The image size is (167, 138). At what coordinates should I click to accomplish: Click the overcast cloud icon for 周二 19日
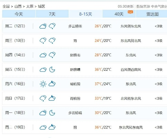point(43,127)
